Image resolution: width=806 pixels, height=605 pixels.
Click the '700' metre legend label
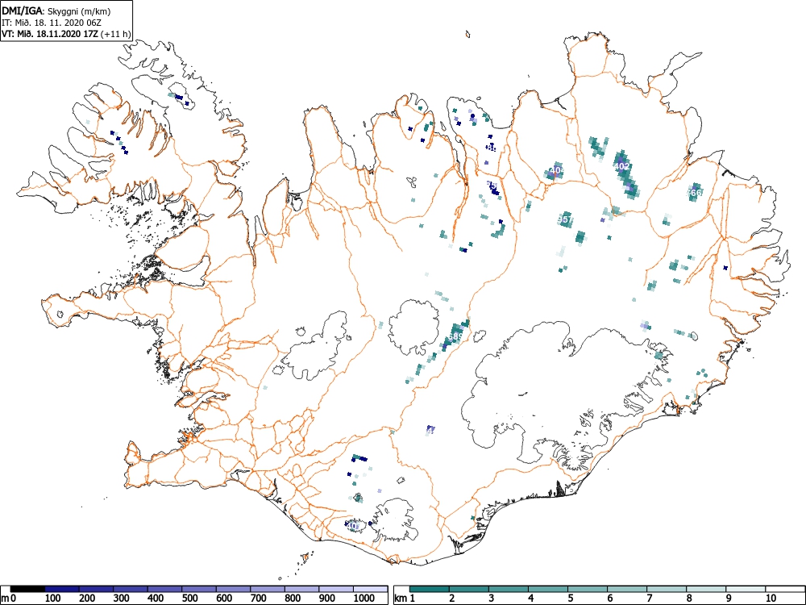[258, 599]
